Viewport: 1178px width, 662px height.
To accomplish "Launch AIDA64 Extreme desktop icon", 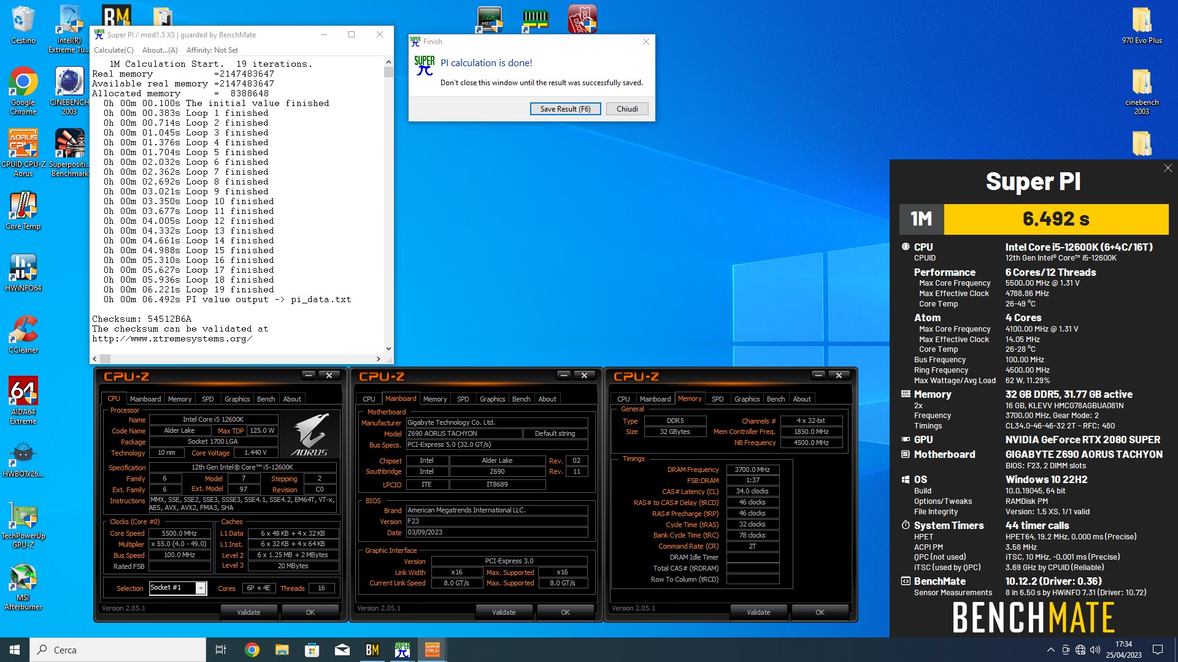I will coord(23,400).
